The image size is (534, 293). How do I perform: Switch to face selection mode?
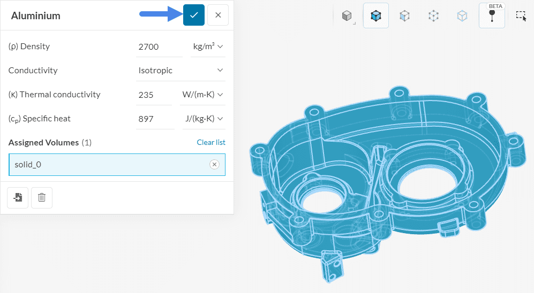(405, 16)
